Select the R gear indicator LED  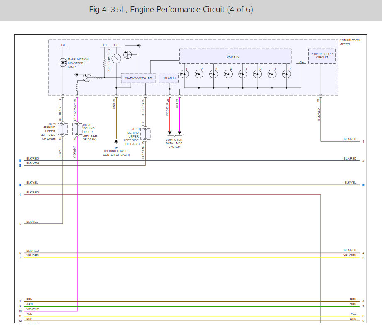click(x=272, y=74)
